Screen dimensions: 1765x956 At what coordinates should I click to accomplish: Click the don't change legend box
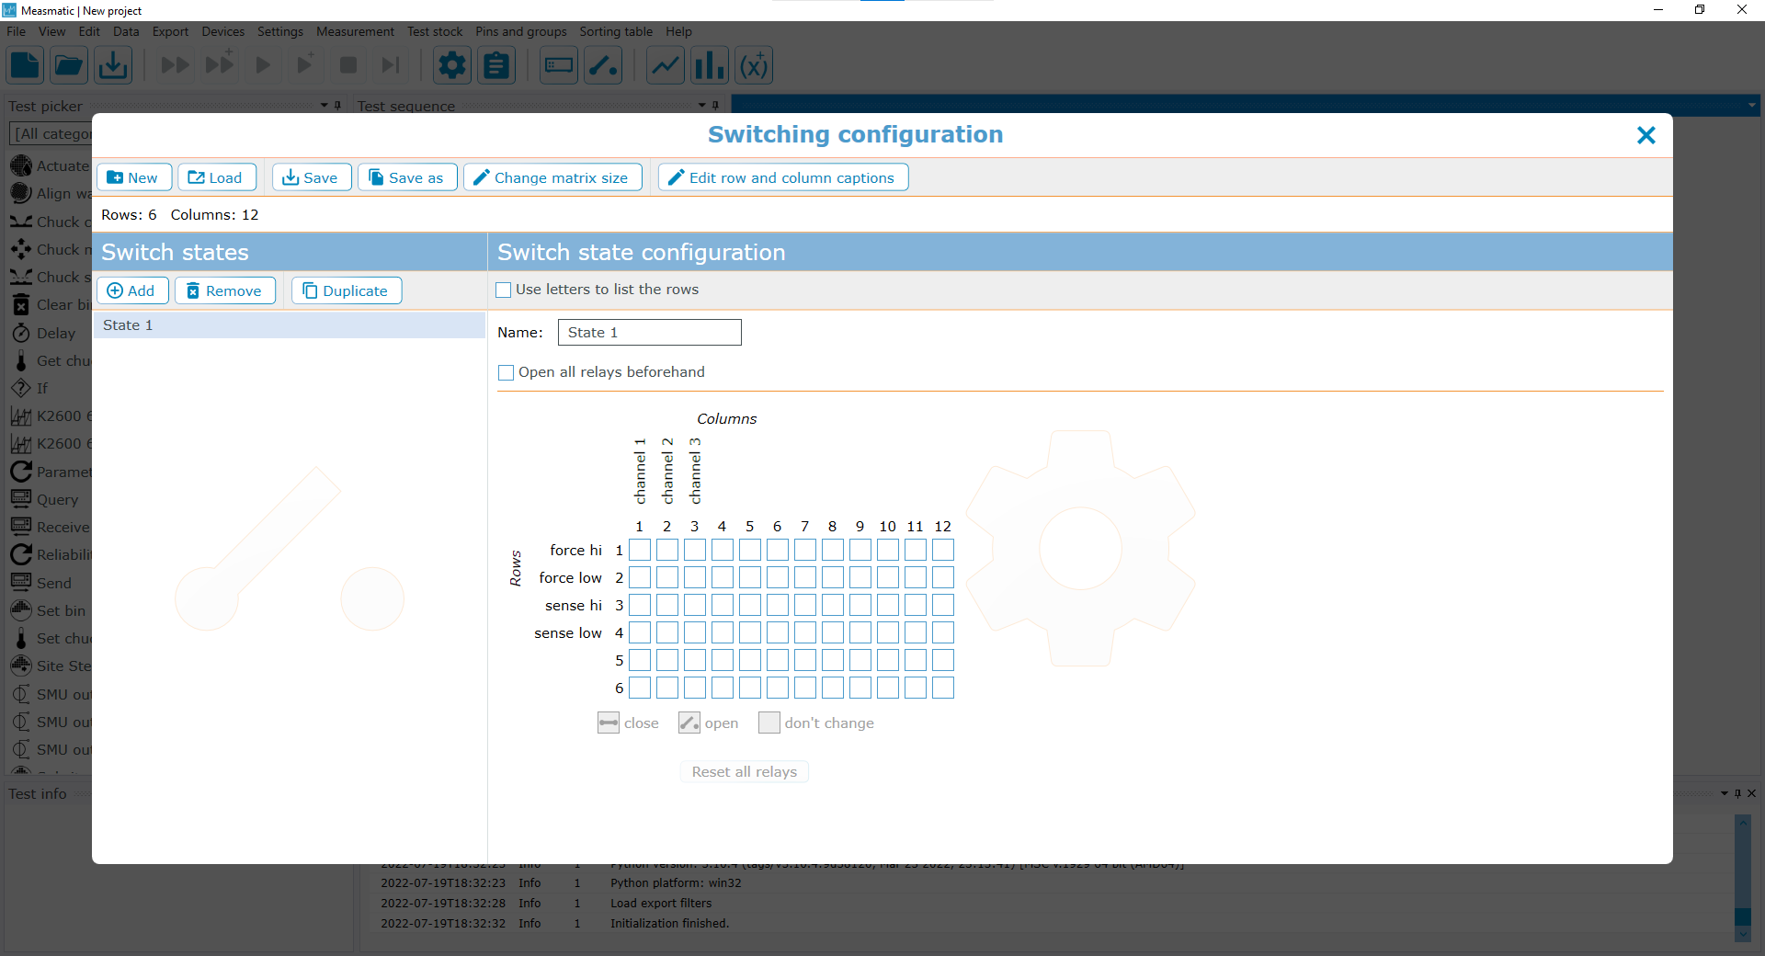tap(769, 723)
